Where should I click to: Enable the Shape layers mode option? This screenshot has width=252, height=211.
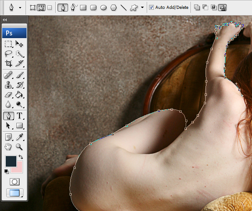point(33,8)
